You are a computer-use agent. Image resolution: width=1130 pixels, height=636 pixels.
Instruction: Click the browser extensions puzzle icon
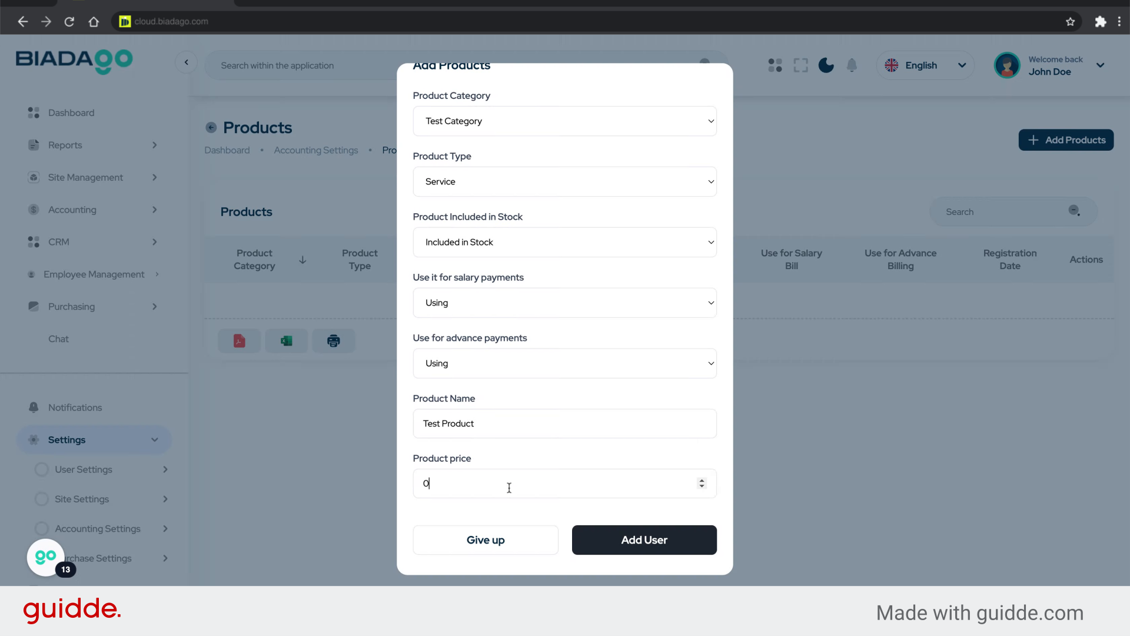(1100, 22)
